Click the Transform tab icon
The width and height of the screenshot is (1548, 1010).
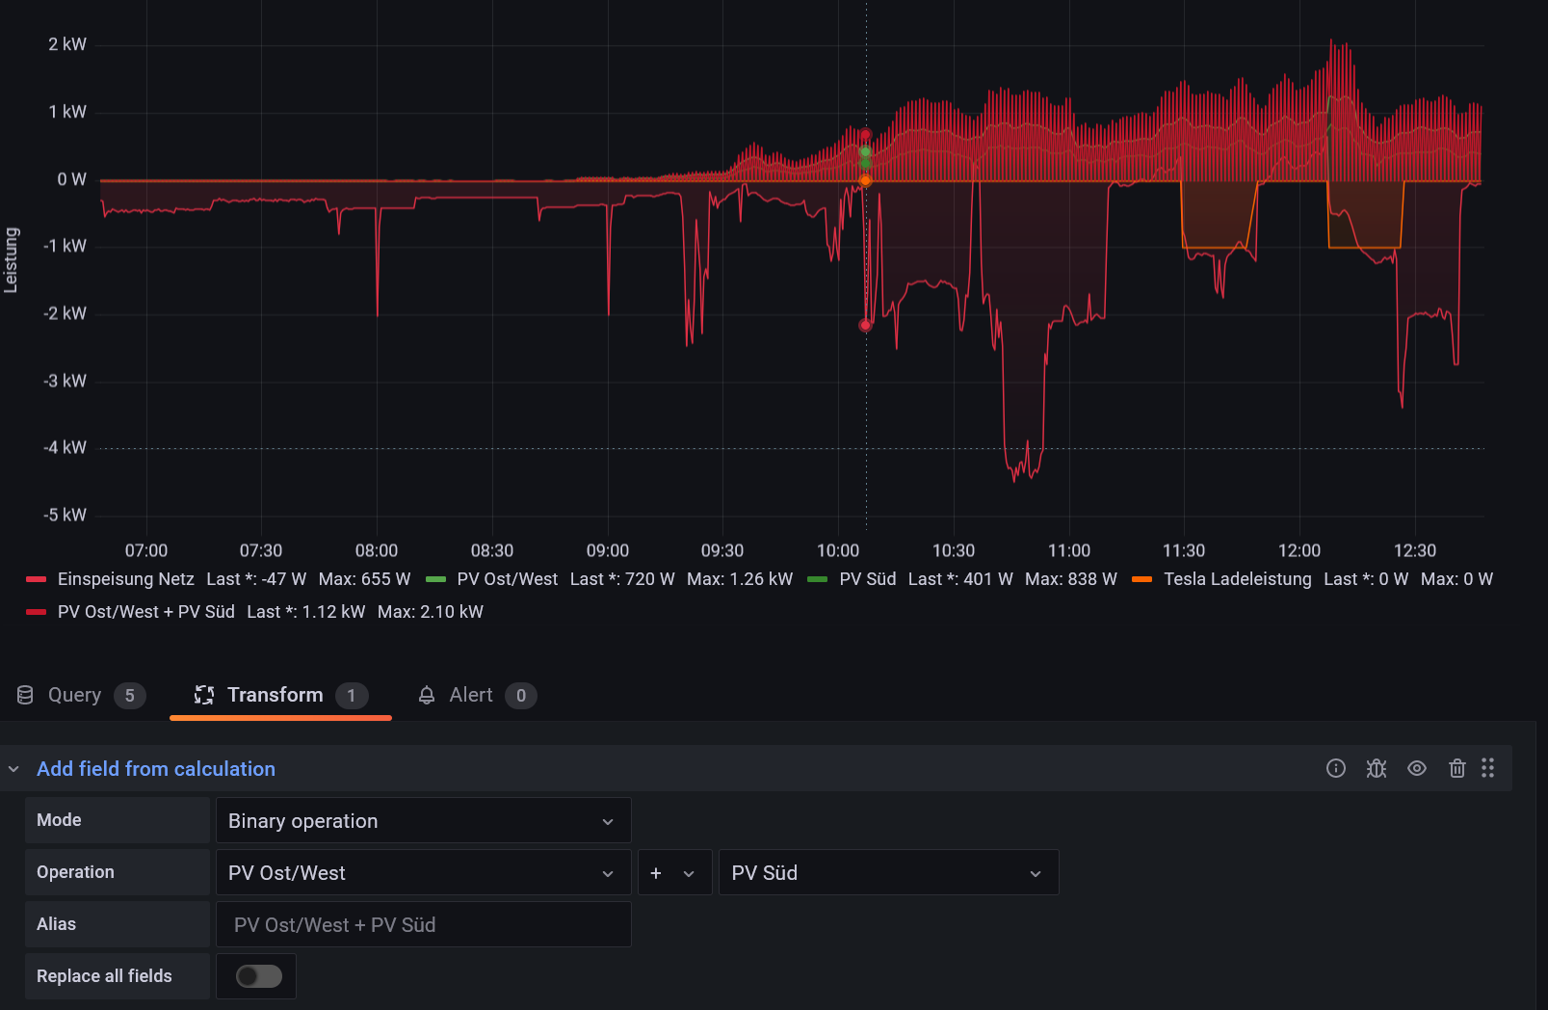pyautogui.click(x=204, y=695)
